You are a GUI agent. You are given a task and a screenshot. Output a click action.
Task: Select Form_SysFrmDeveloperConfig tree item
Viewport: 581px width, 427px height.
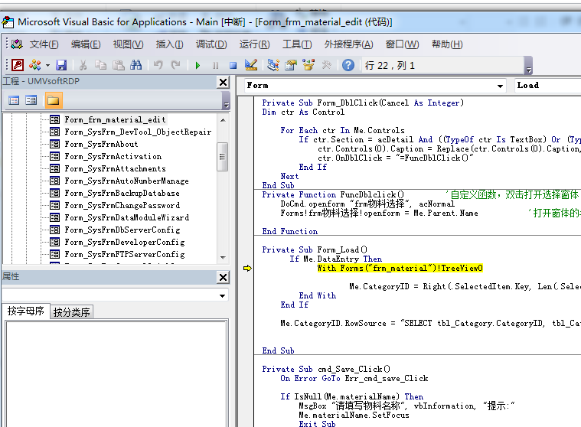coord(125,242)
